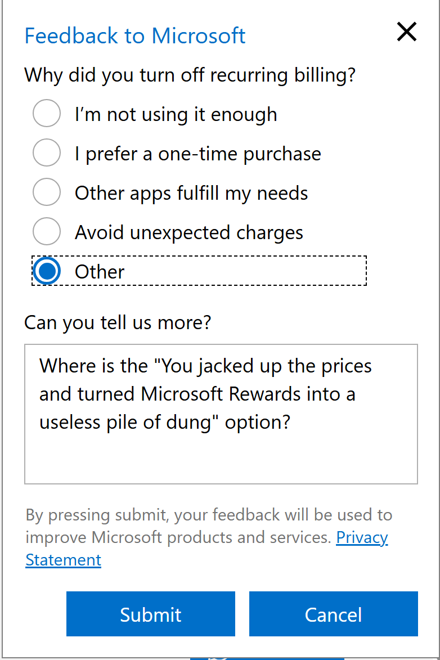Click the "Avoid unexpected charges" label text
This screenshot has height=660, width=440.
pyautogui.click(x=189, y=232)
